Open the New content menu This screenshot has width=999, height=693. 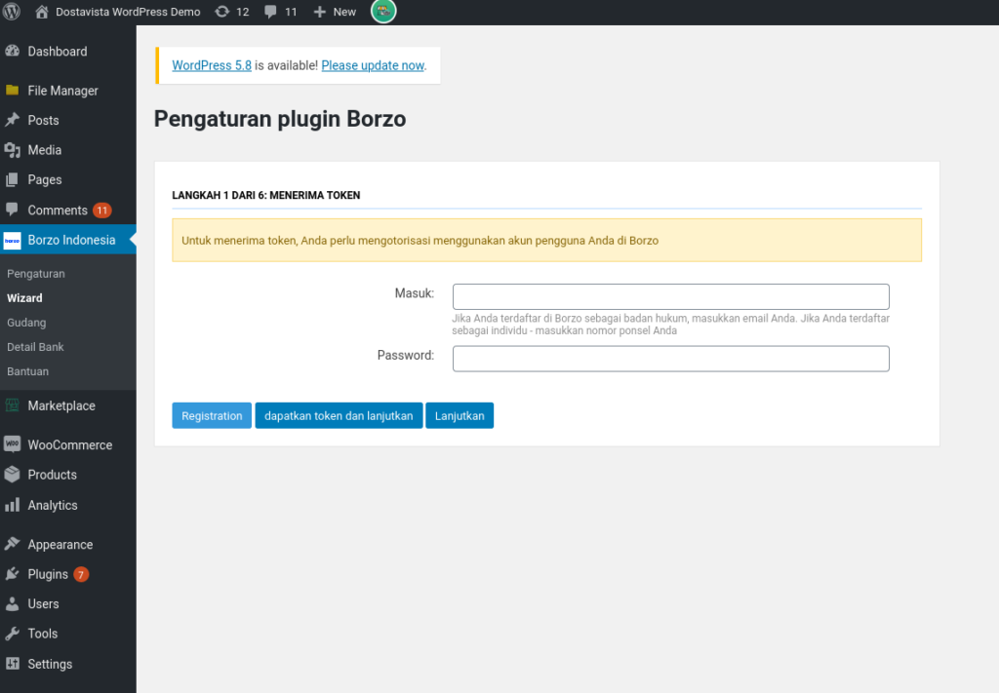point(344,12)
